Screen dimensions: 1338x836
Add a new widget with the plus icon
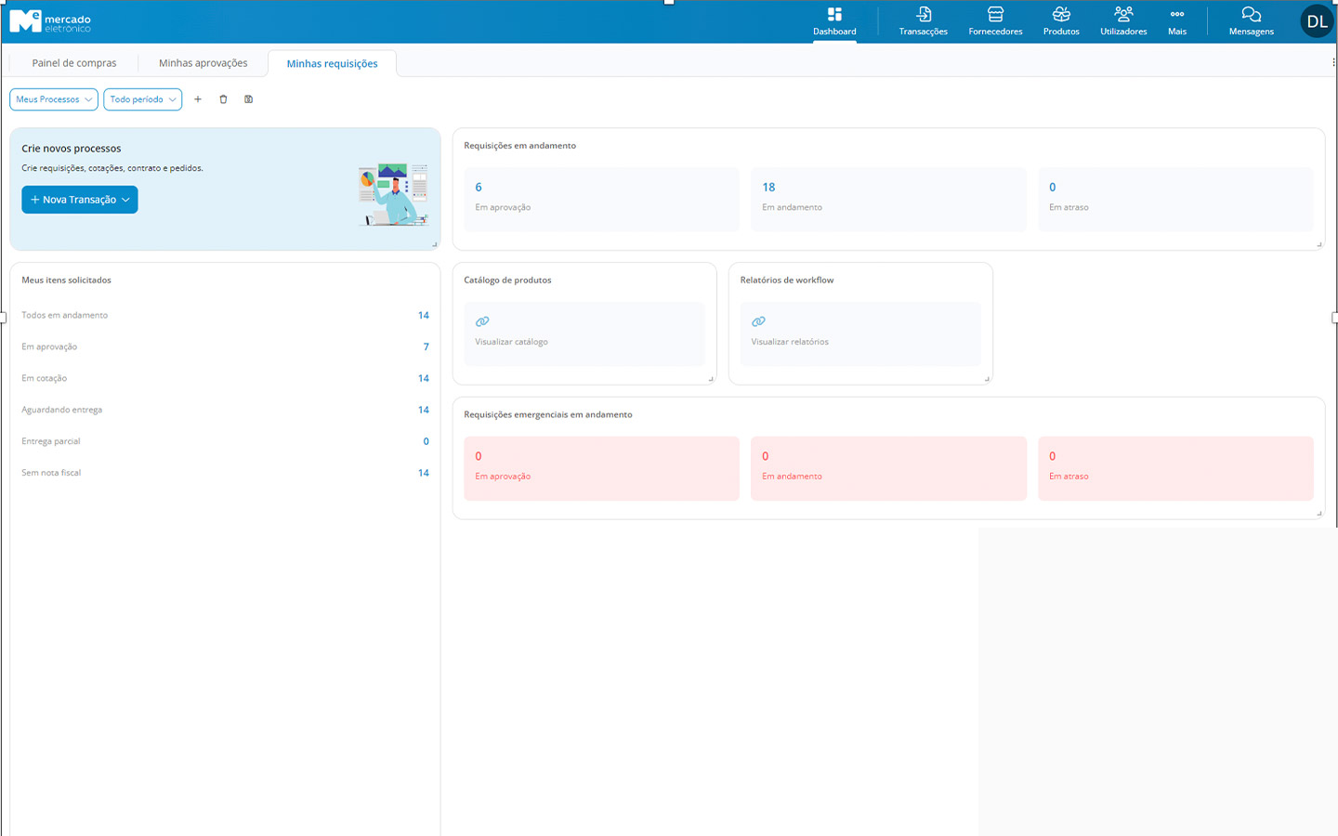click(x=198, y=99)
